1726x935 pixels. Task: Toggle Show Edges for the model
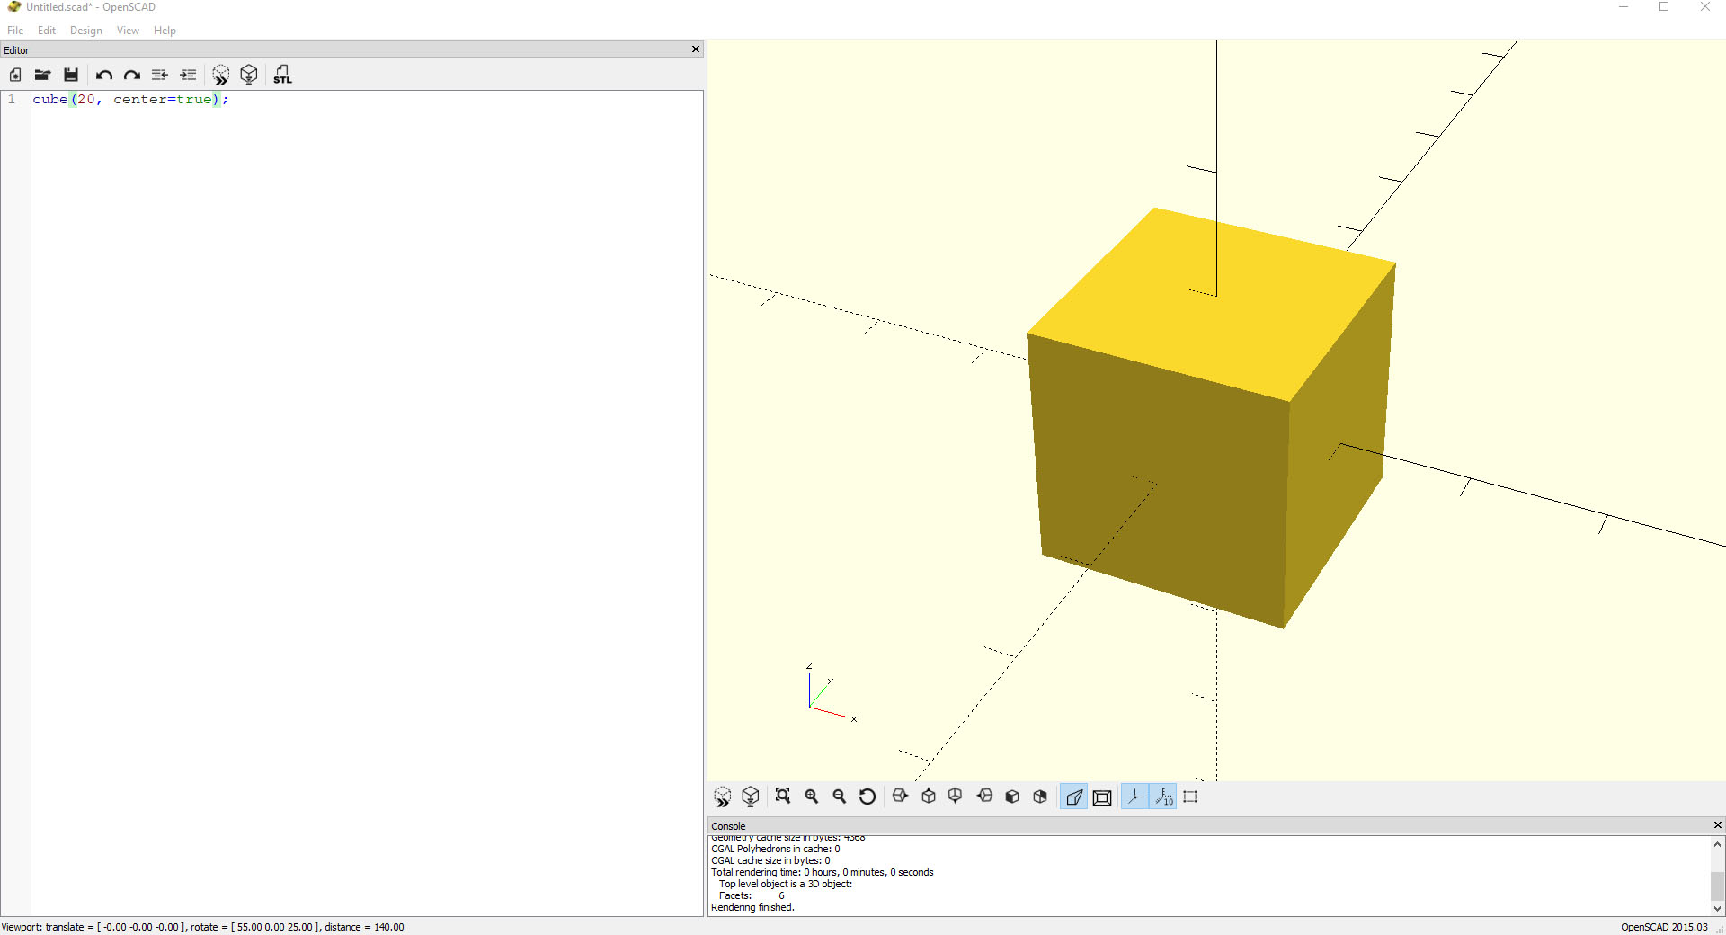[1191, 797]
